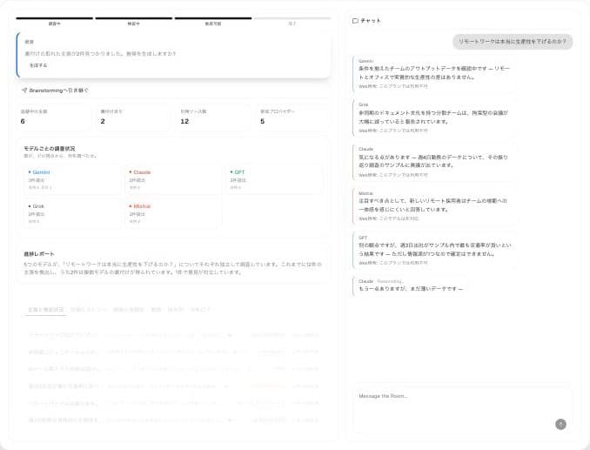The image size is (590, 450).
Task: Click the Gemini chat message
Action: click(x=434, y=74)
